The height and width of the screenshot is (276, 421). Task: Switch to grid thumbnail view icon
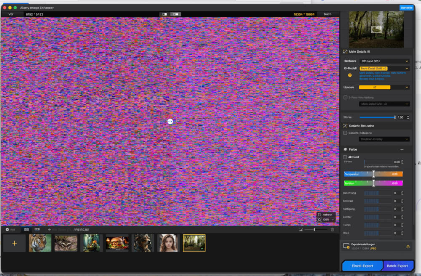[26, 229]
